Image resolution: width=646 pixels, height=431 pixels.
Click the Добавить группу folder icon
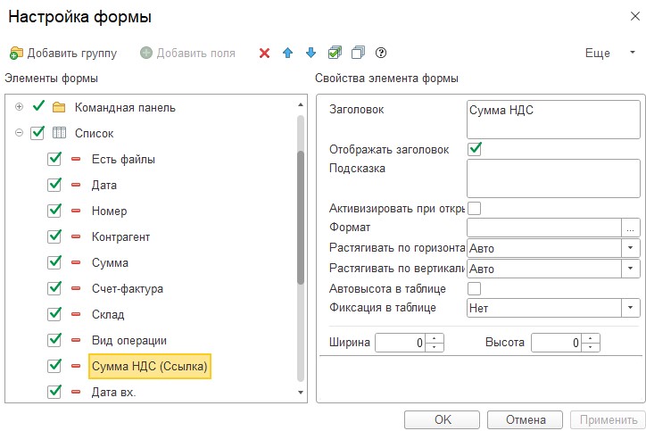pos(16,54)
